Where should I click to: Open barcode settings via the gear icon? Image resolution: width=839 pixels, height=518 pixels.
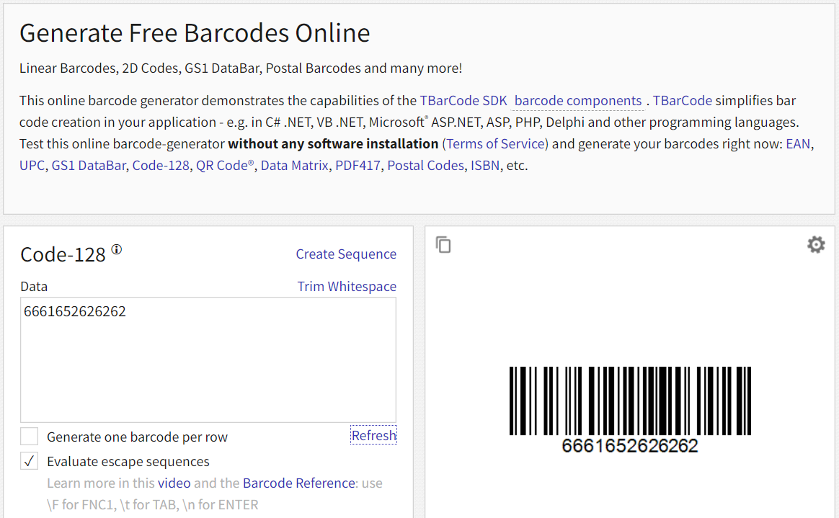[816, 244]
